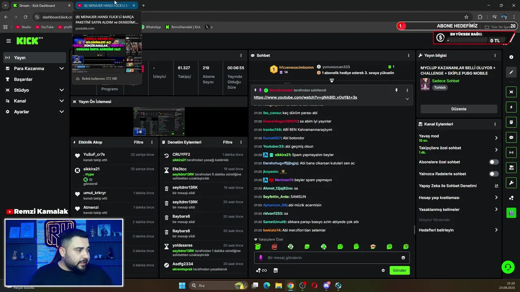
Task: Open Başarılar in the left sidebar
Action: (x=34, y=79)
